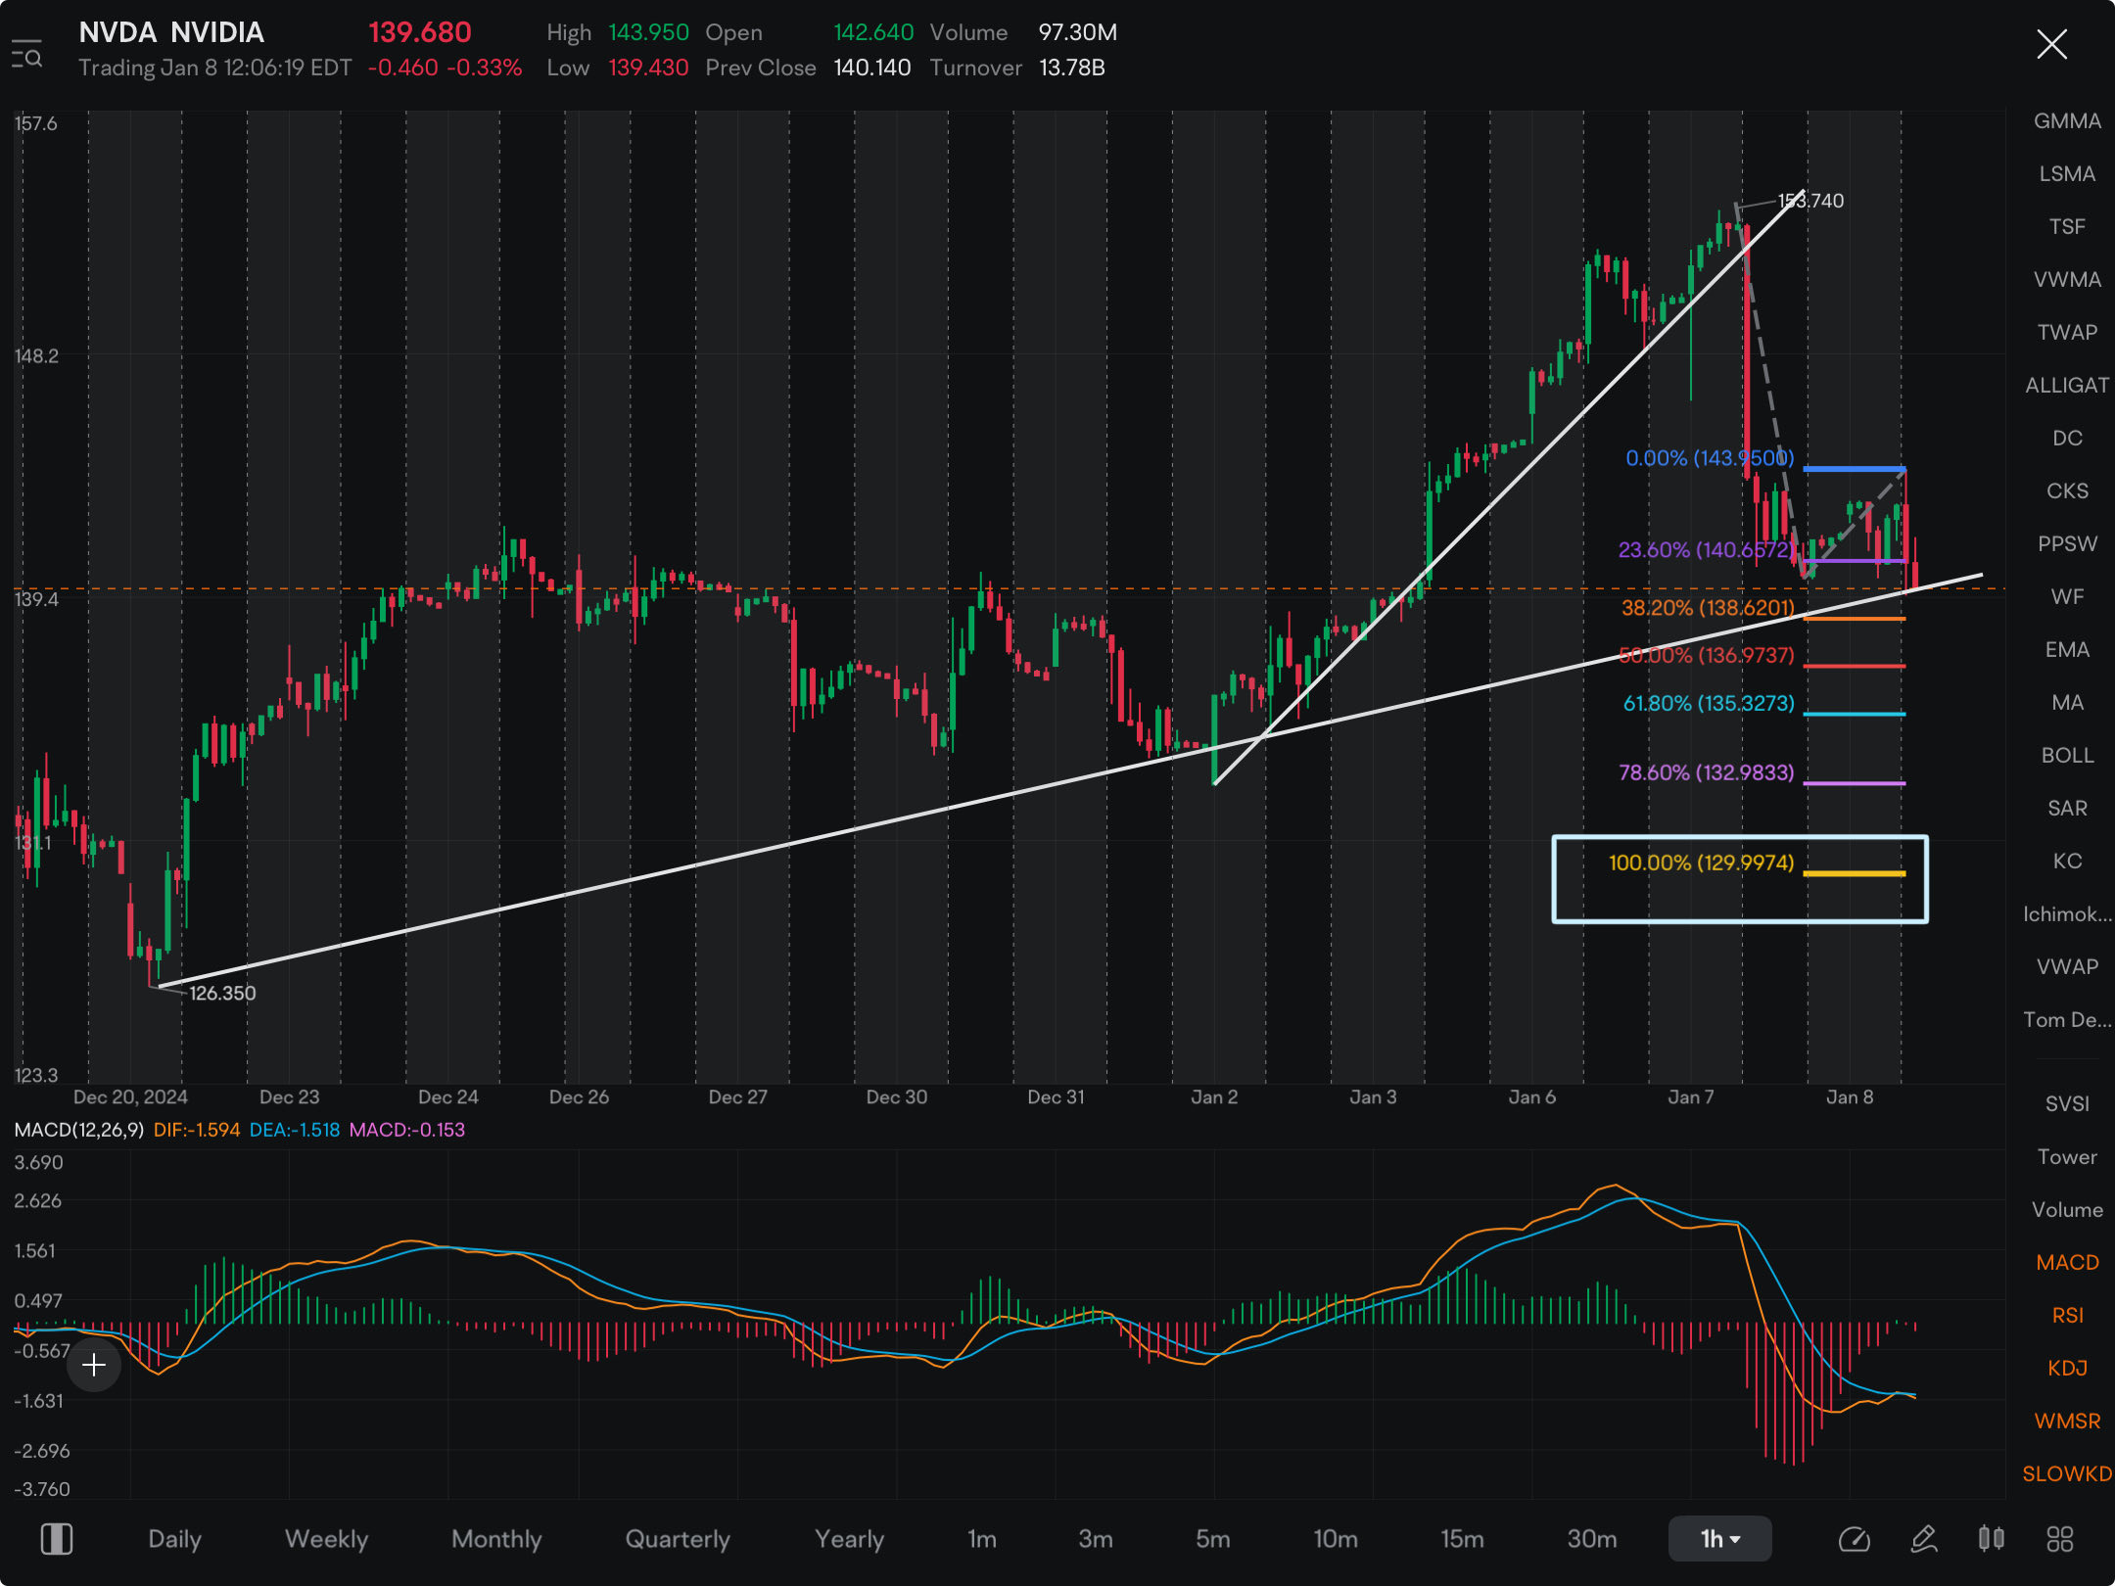Viewport: 2115px width, 1586px height.
Task: Enable the LSMA indicator
Action: tap(2067, 174)
